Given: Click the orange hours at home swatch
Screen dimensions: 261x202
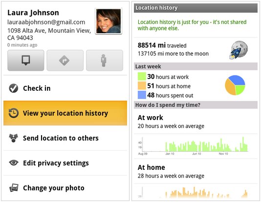Looking at the screenshot, I should coord(142,86).
